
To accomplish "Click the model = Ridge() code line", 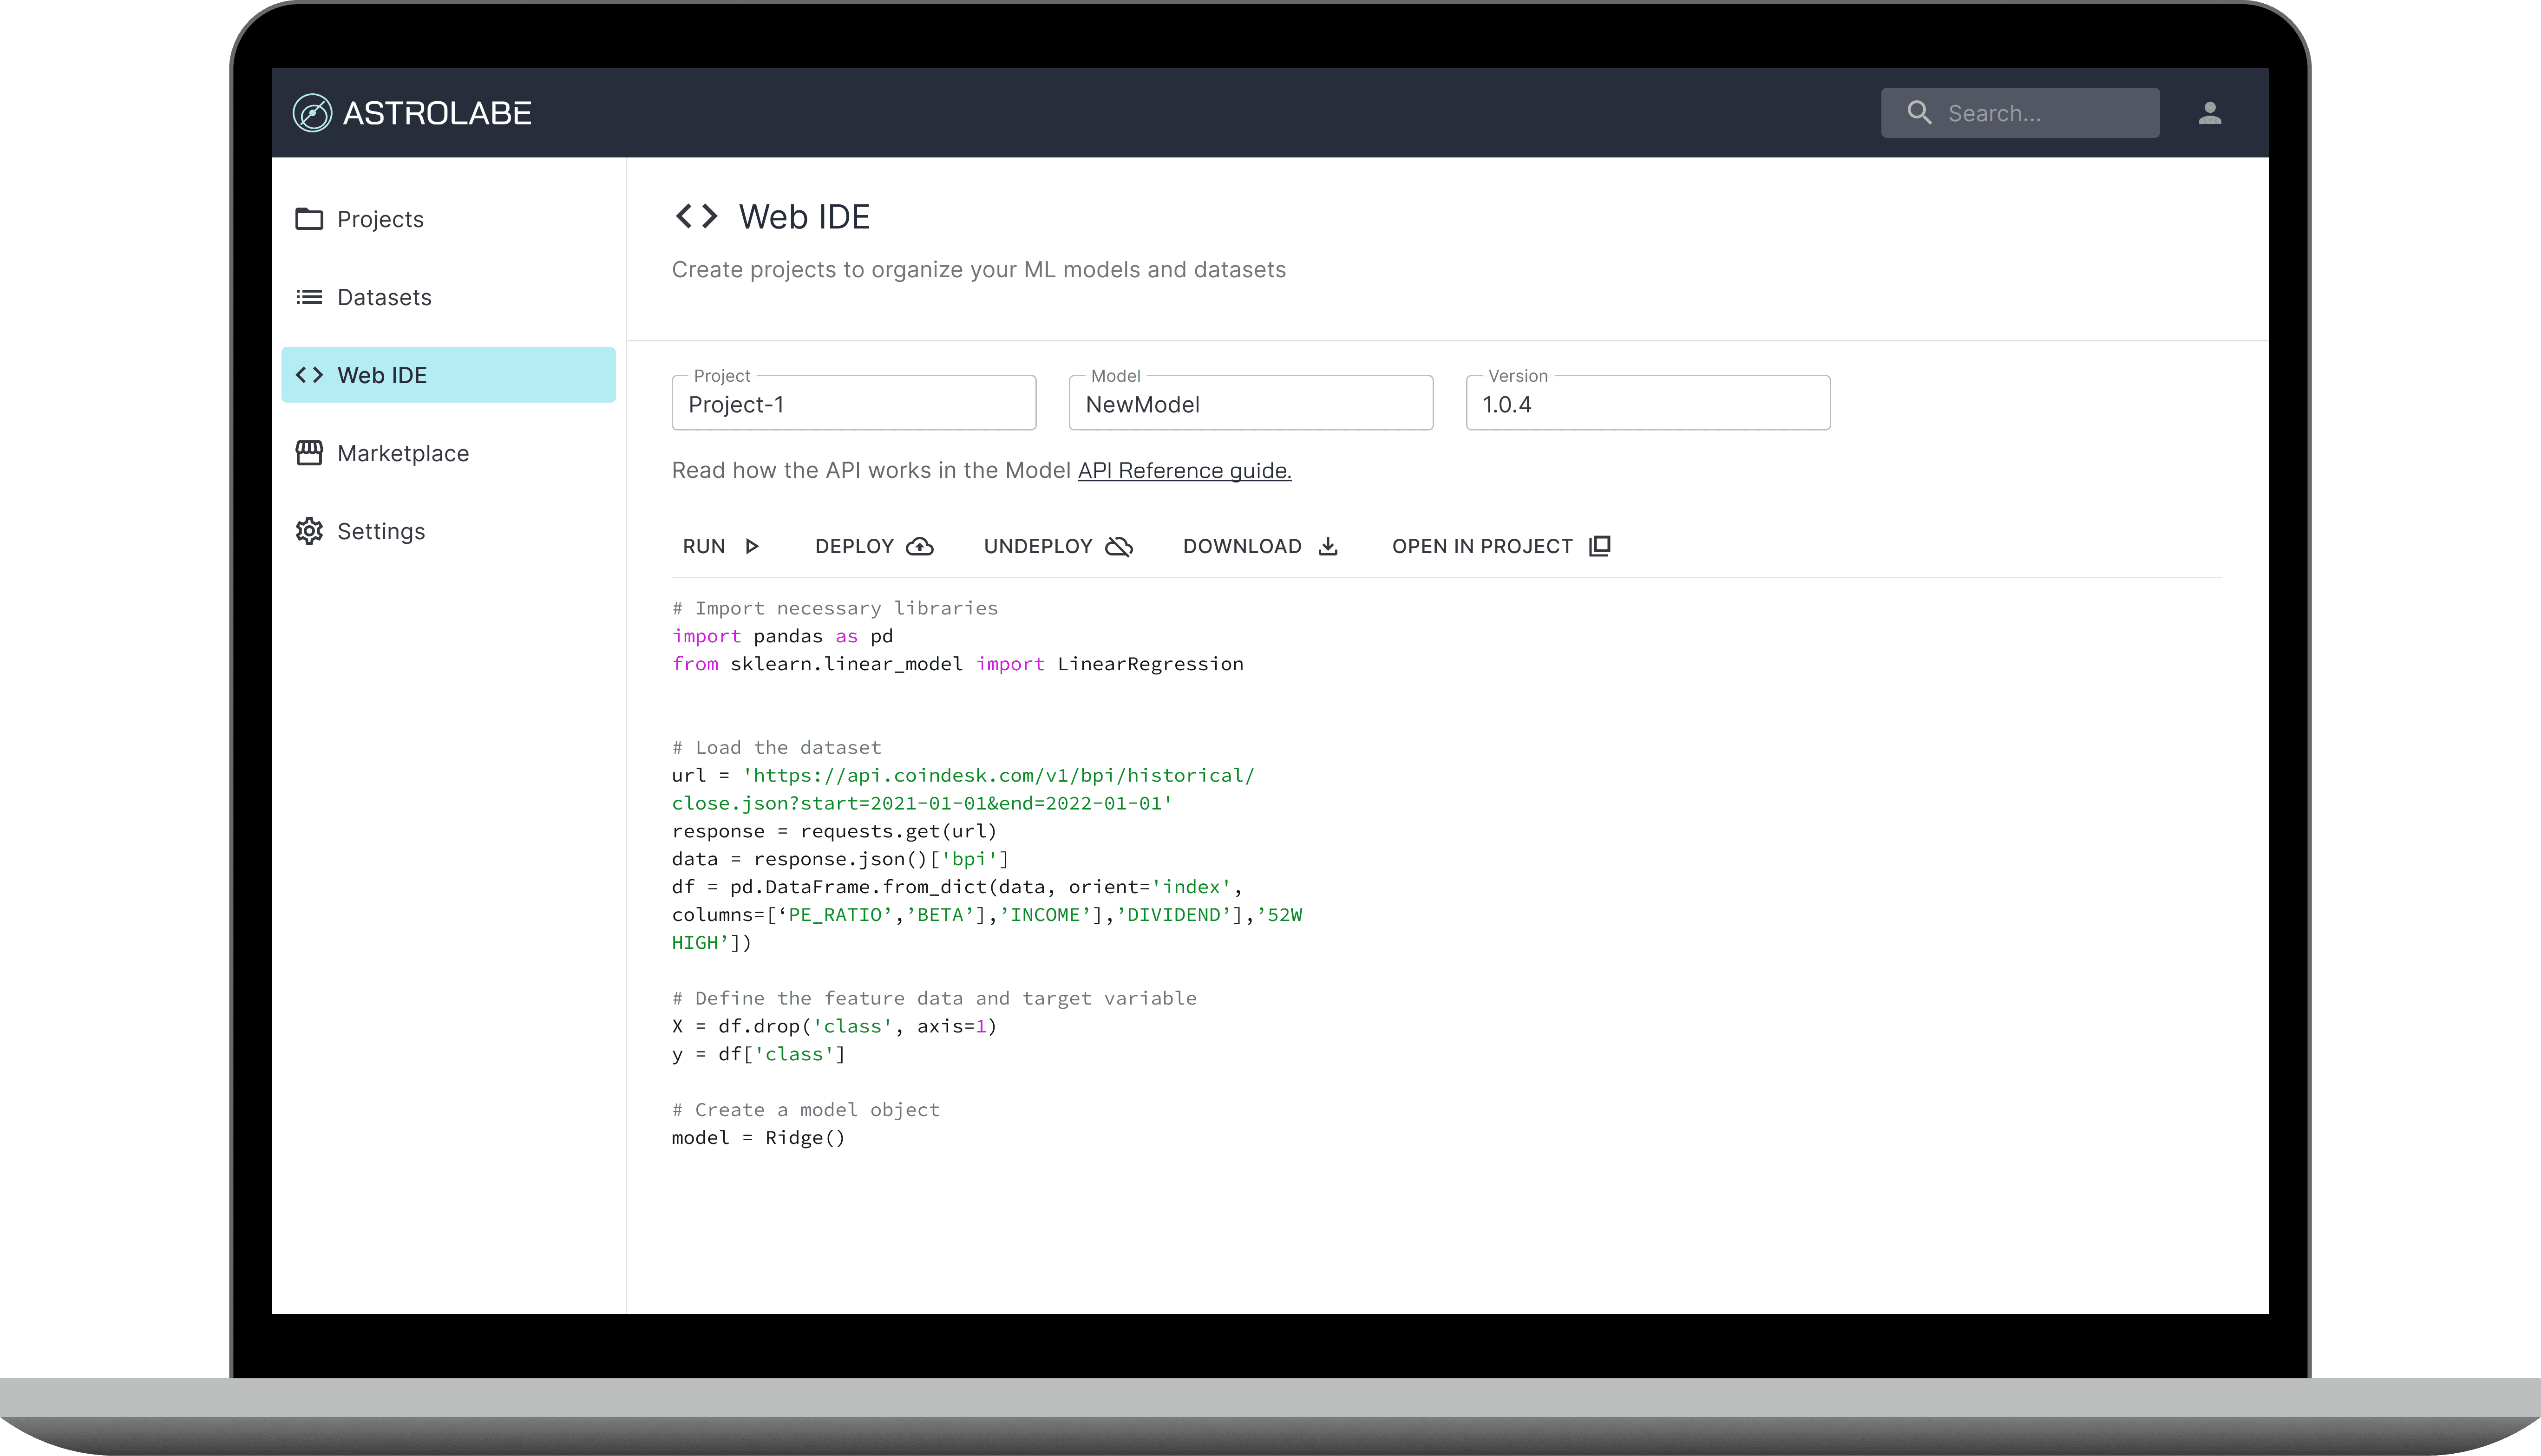I will pos(758,1138).
